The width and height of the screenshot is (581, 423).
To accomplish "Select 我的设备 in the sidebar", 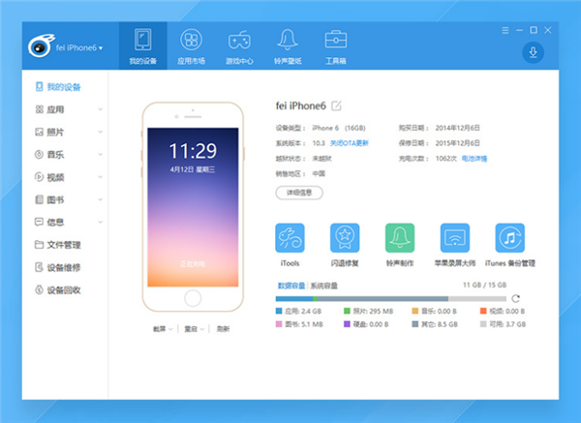I will click(x=58, y=87).
